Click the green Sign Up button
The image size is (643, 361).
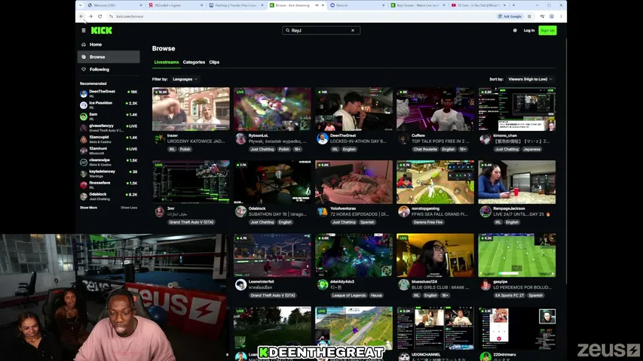547,30
